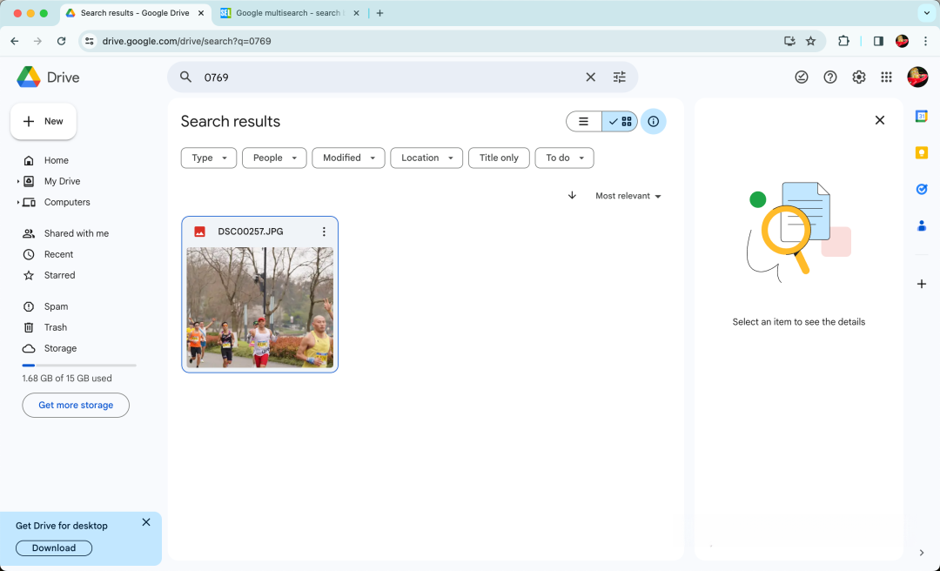The width and height of the screenshot is (940, 571).
Task: Open the People filter dropdown
Action: 274,158
